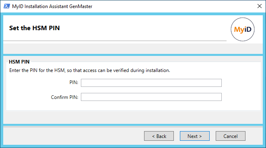Image resolution: width=266 pixels, height=148 pixels.
Task: Go to the previous step with Back
Action: coord(159,136)
